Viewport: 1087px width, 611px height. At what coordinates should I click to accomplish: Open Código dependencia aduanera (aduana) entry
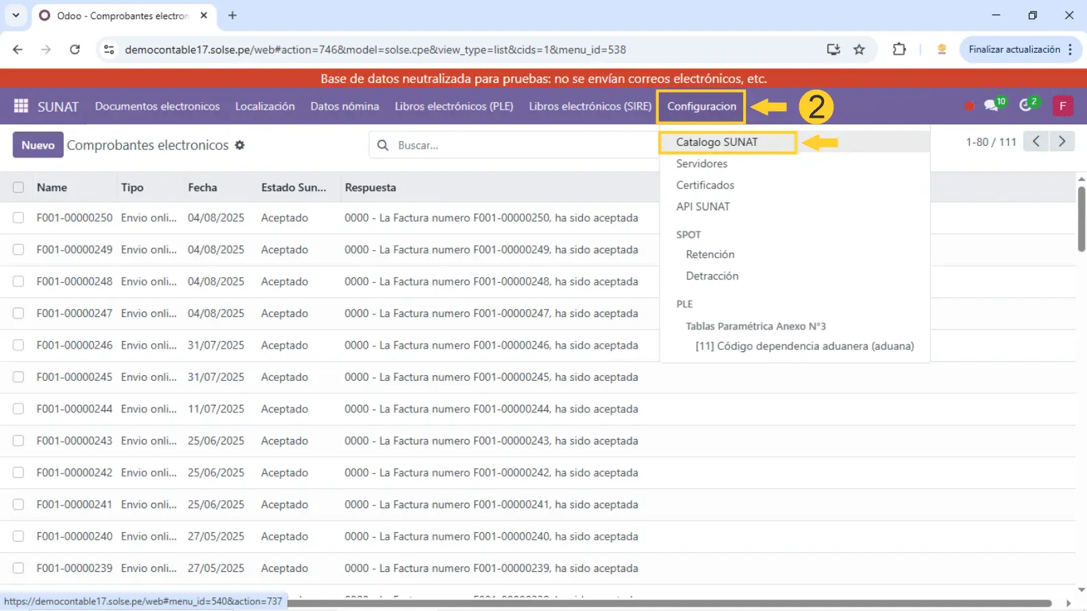805,346
